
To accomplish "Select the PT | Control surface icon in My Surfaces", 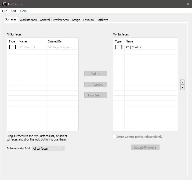I will (x=119, y=47).
